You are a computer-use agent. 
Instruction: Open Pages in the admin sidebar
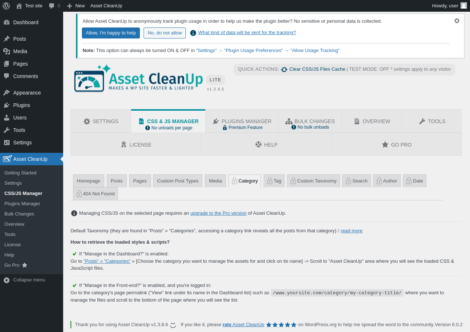pyautogui.click(x=32, y=64)
